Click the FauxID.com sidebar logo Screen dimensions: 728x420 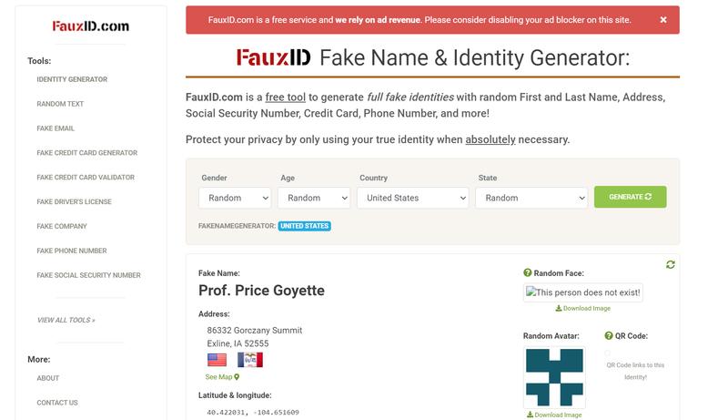click(x=90, y=26)
